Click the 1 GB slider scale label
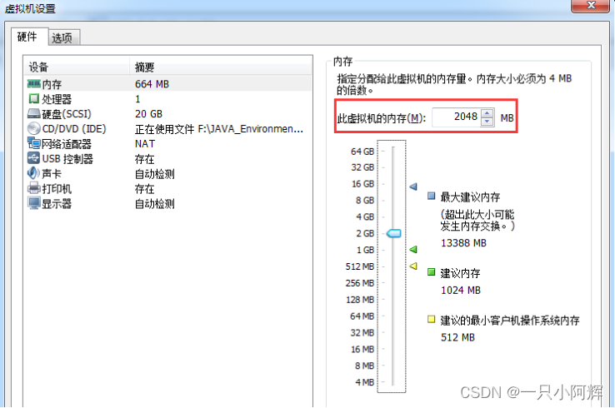Screen dimensions: 615x408 (365, 250)
